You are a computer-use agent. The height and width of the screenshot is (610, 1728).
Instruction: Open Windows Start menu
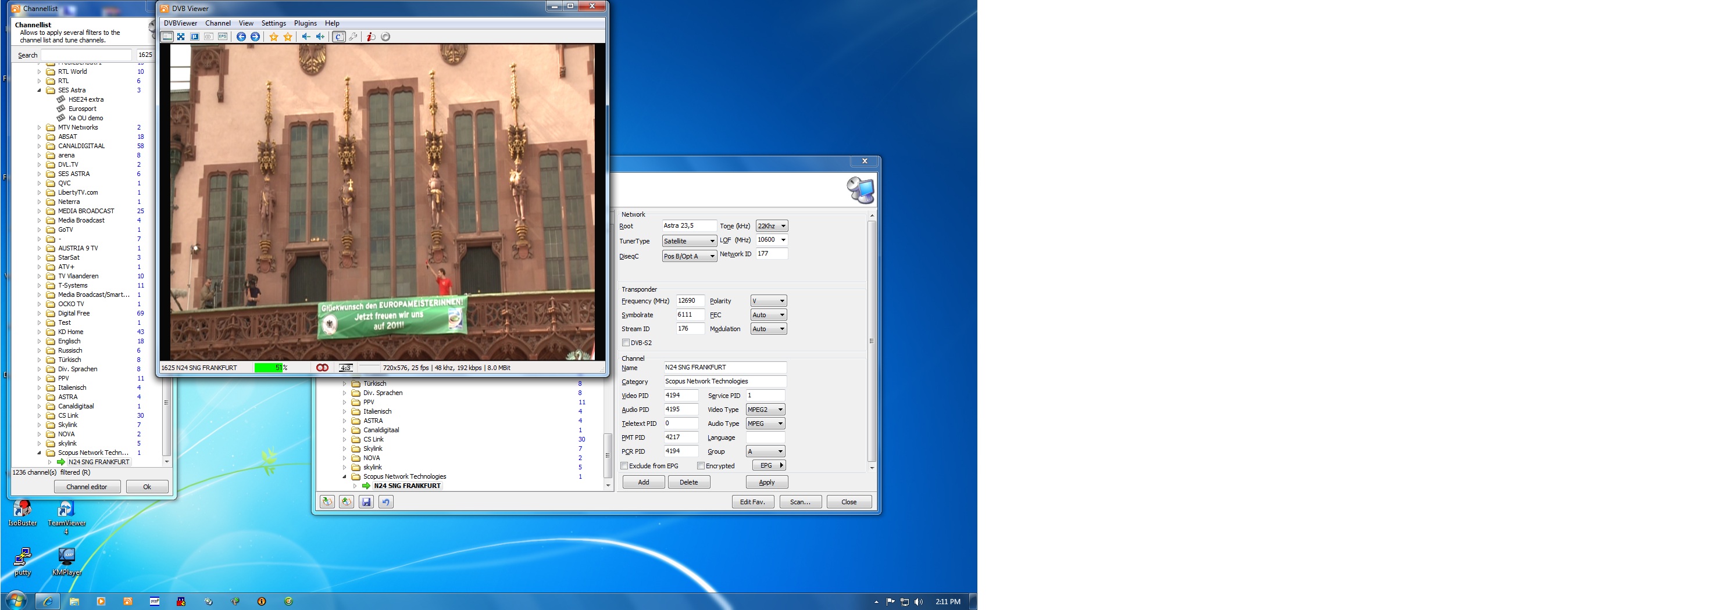coord(16,601)
